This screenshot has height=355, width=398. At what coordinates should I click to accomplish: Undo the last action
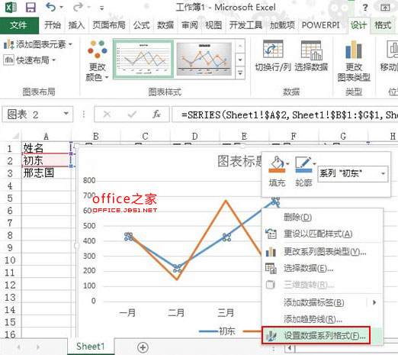(50, 7)
